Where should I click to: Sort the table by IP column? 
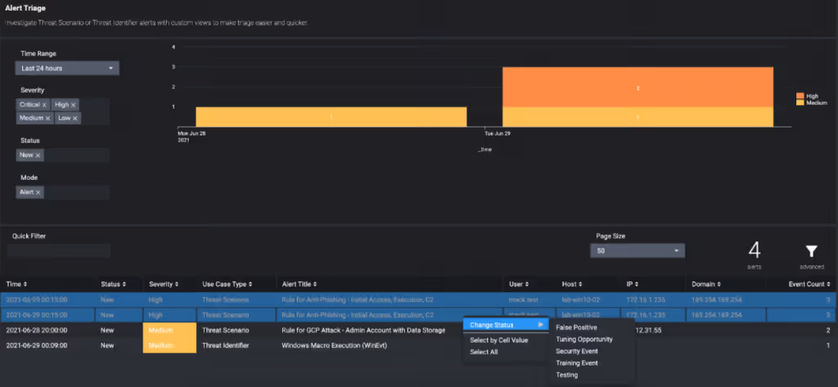633,285
